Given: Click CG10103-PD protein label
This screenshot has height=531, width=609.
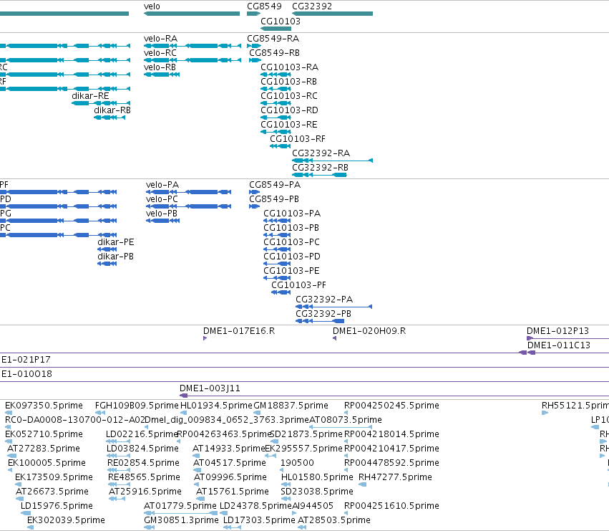Looking at the screenshot, I should click(292, 257).
